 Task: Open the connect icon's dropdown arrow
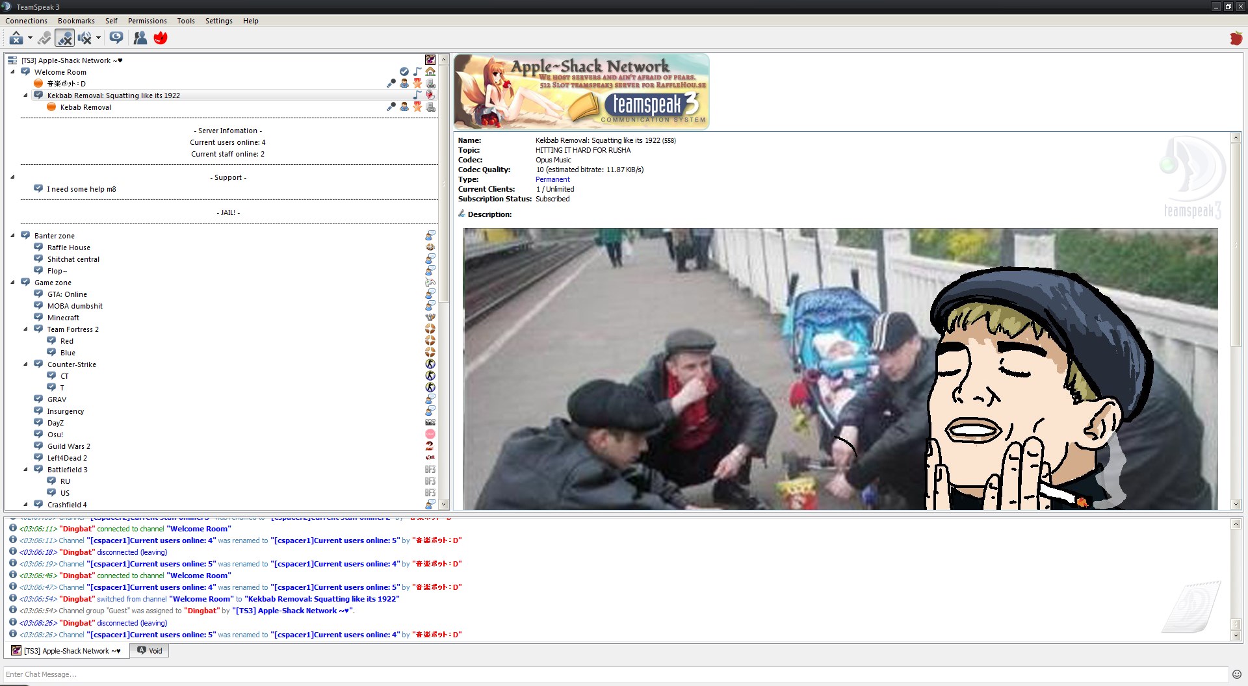(30, 38)
